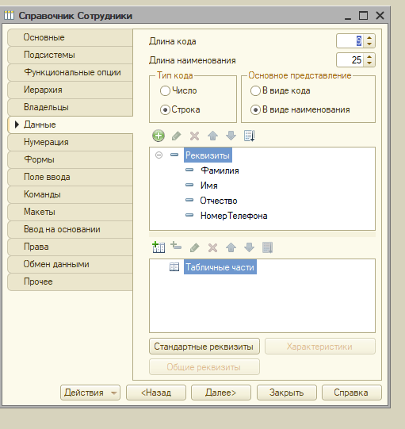Image resolution: width=405 pixels, height=429 pixels.
Task: Select the Имя attribute
Action: [x=209, y=186]
